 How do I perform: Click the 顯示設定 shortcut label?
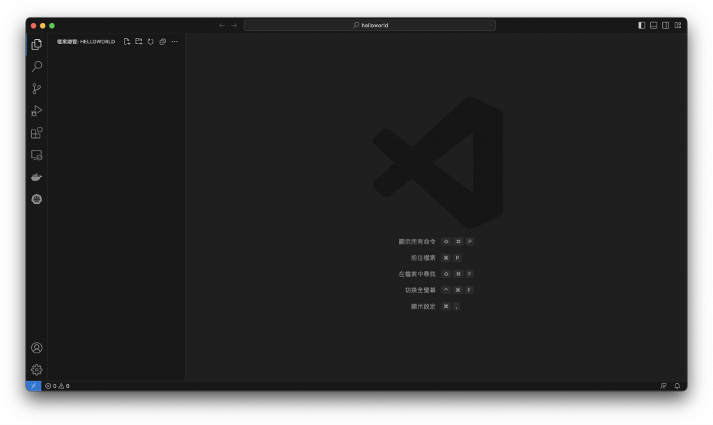click(423, 307)
